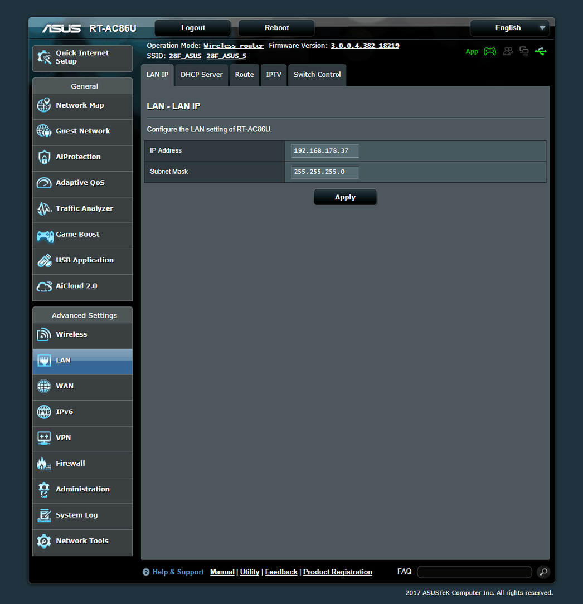Click the green App link
Image resolution: width=583 pixels, height=604 pixels.
(x=472, y=52)
